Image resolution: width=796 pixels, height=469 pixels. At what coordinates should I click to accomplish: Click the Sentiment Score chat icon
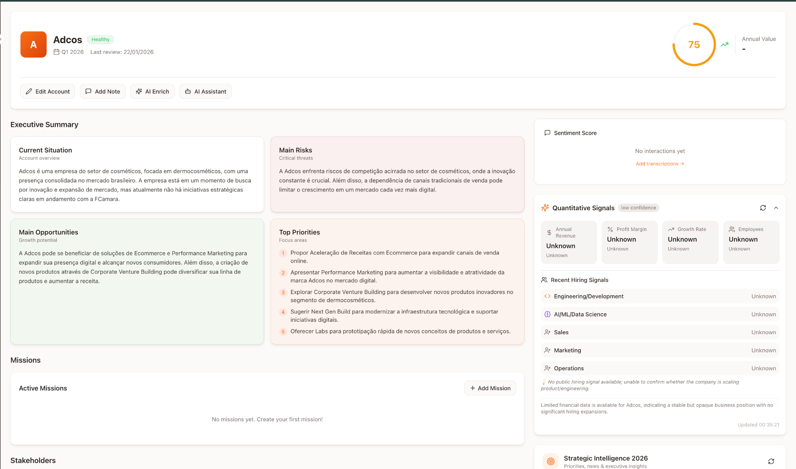pyautogui.click(x=547, y=133)
